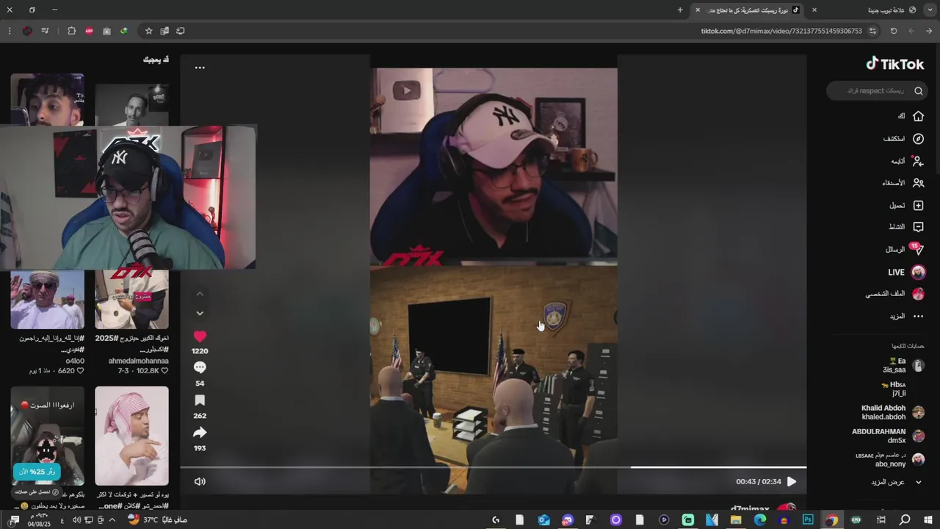Share the video with the arrow icon
The width and height of the screenshot is (940, 529).
pyautogui.click(x=200, y=433)
